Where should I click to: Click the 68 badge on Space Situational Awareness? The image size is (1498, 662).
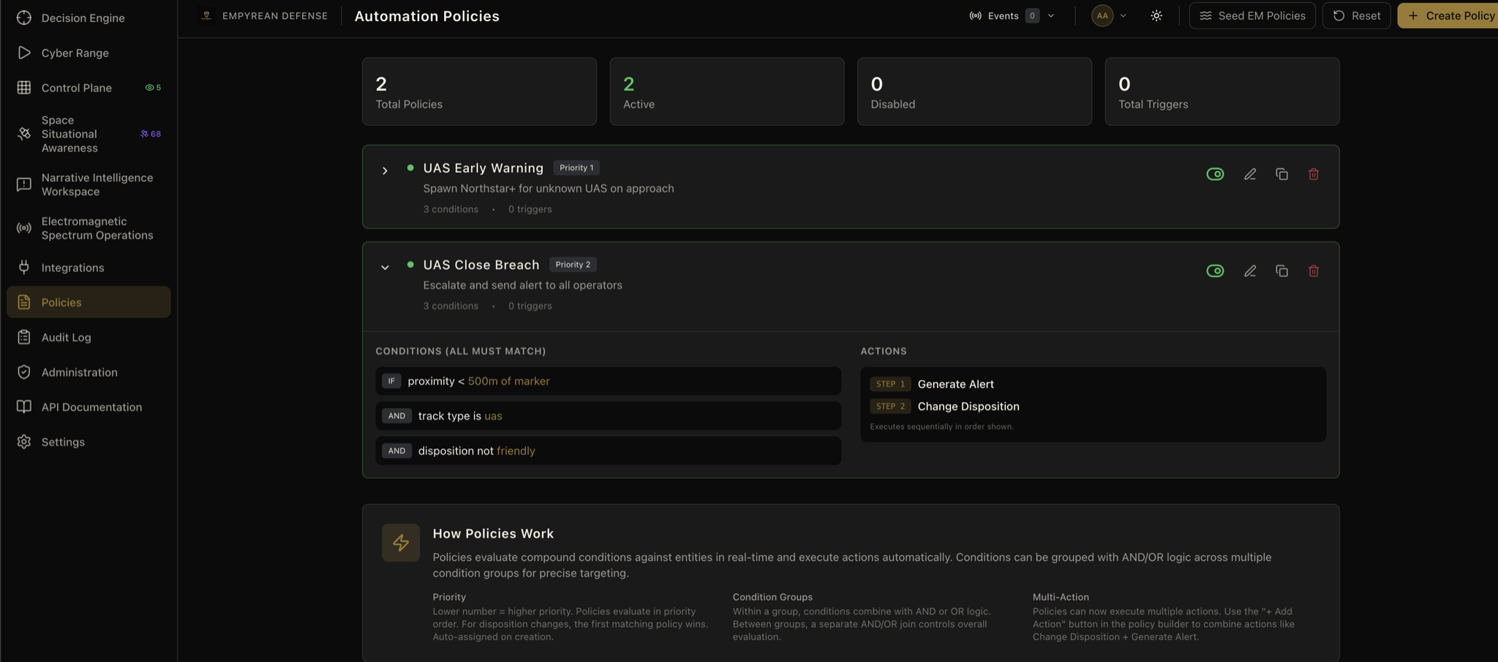(x=151, y=134)
